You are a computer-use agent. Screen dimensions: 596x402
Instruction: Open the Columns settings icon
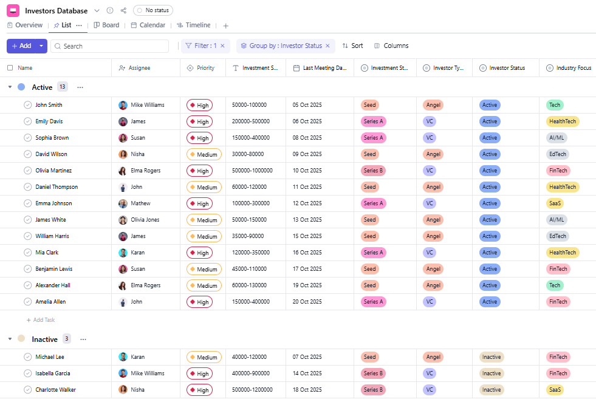pos(377,46)
